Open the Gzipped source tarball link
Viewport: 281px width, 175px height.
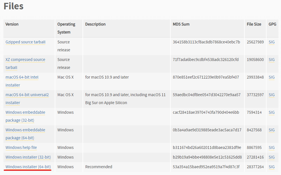pyautogui.click(x=26, y=42)
